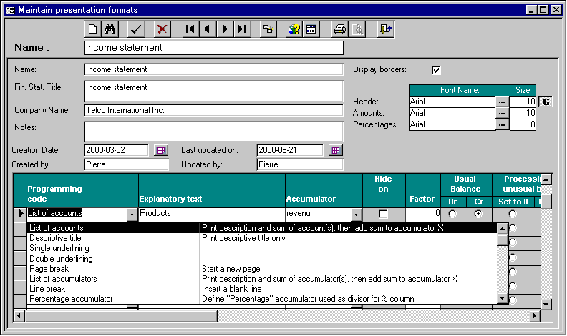Print using the printer icon
This screenshot has width=567, height=336.
point(340,29)
